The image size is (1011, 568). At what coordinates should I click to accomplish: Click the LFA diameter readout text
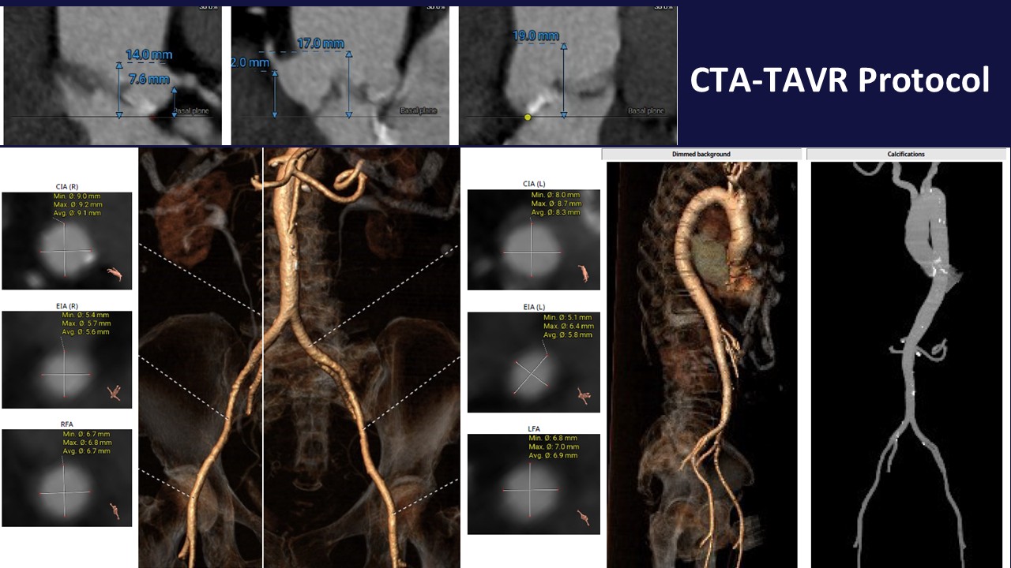coord(554,447)
